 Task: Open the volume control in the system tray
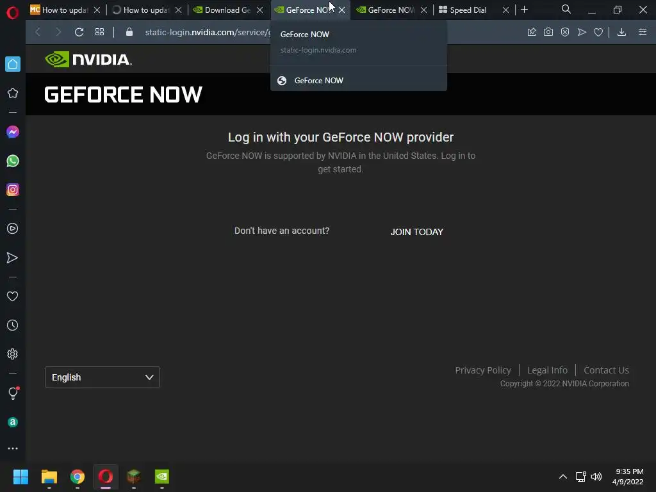pos(596,477)
